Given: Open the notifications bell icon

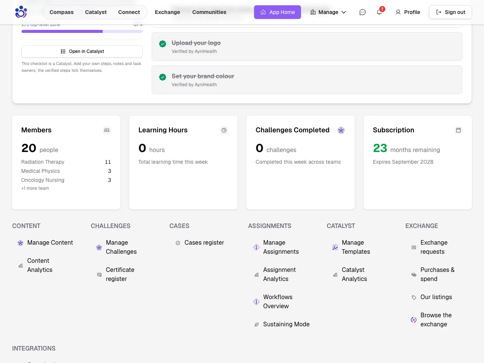Looking at the screenshot, I should 379,12.
